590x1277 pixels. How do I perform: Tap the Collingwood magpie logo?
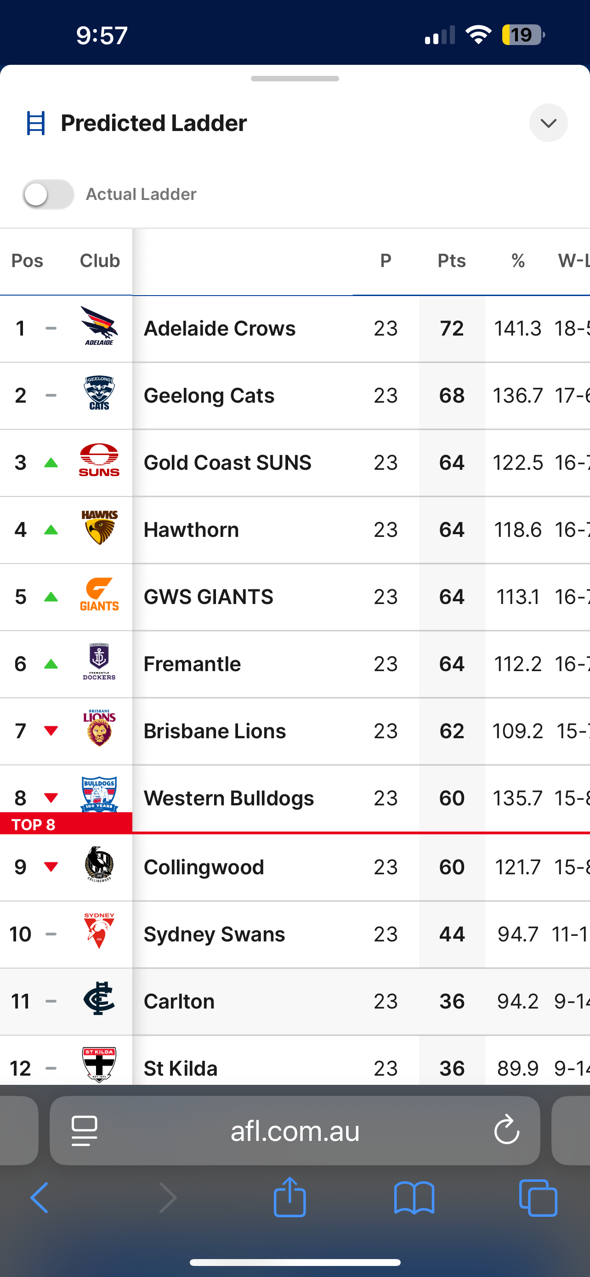tap(99, 864)
